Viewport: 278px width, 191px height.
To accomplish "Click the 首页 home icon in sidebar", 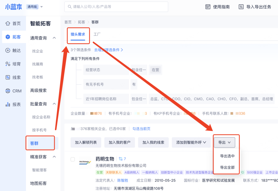I will pyautogui.click(x=8, y=24).
